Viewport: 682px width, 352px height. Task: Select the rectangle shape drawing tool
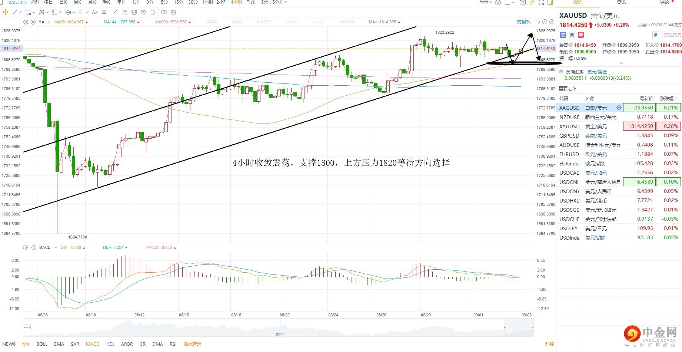(x=28, y=12)
